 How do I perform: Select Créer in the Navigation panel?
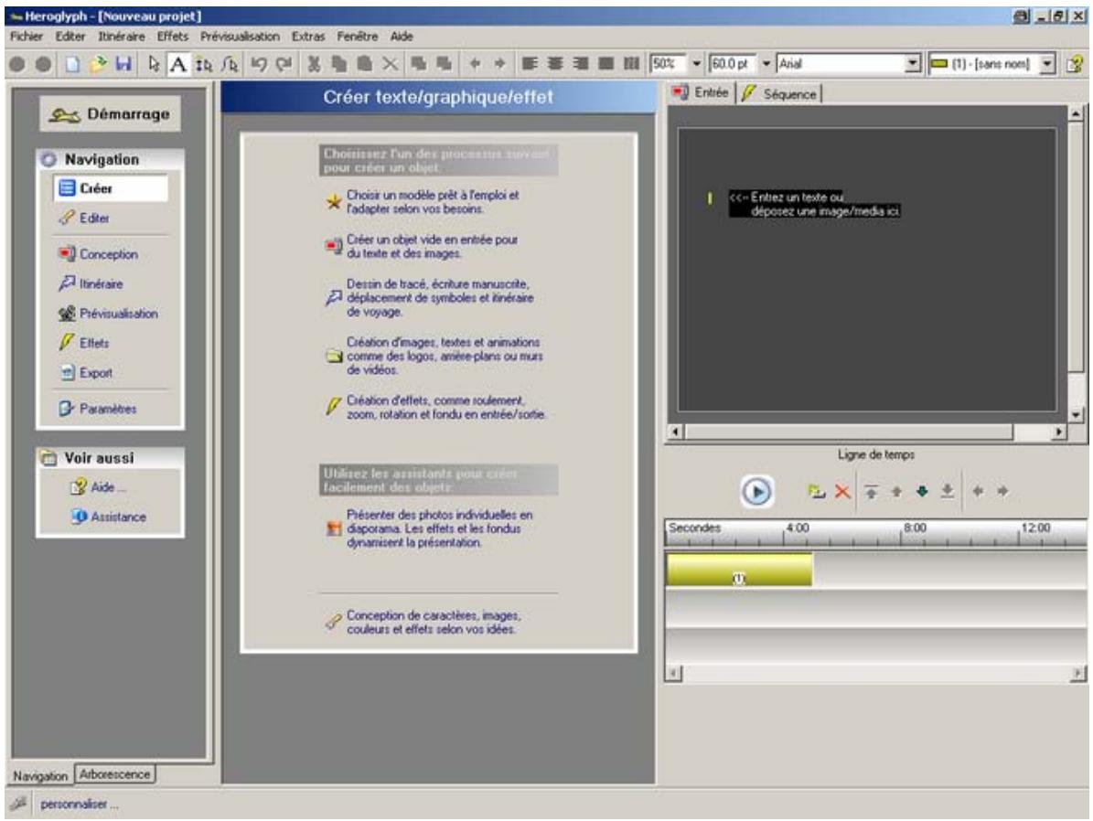(x=111, y=188)
